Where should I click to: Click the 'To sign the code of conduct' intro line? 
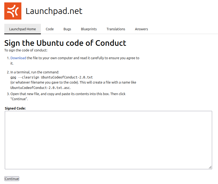point(26,50)
